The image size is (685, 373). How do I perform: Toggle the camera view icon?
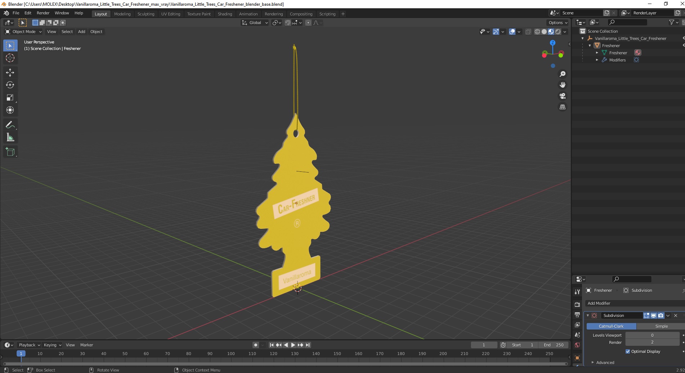[562, 96]
